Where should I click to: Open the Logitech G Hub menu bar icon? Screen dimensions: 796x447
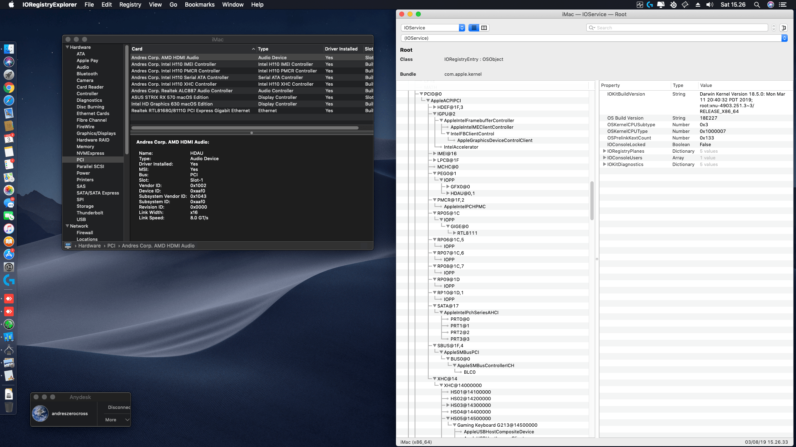point(650,5)
